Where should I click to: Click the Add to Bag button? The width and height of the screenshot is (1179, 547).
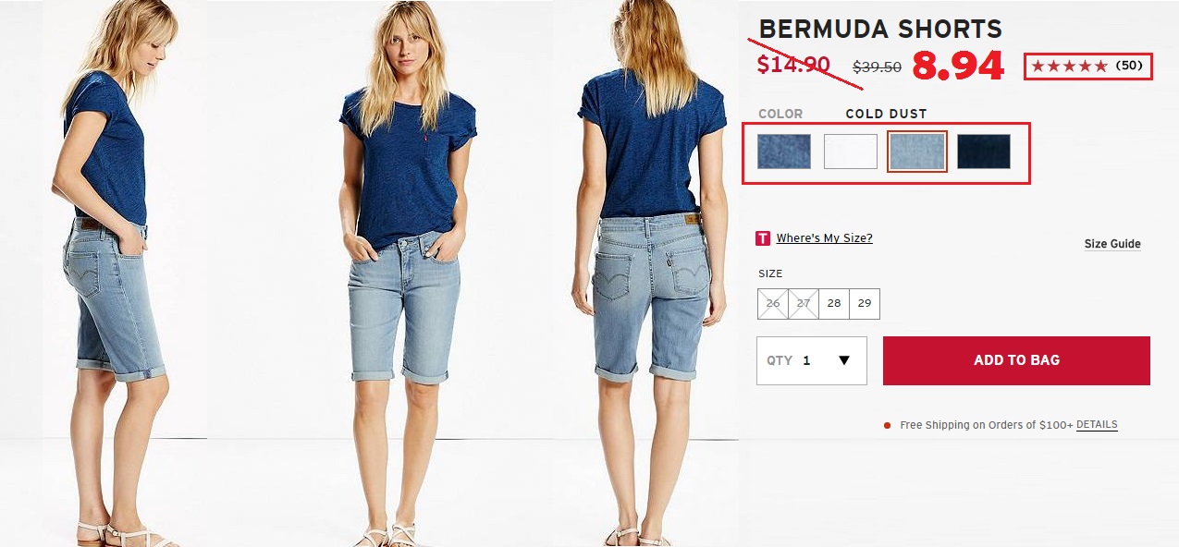point(1016,360)
